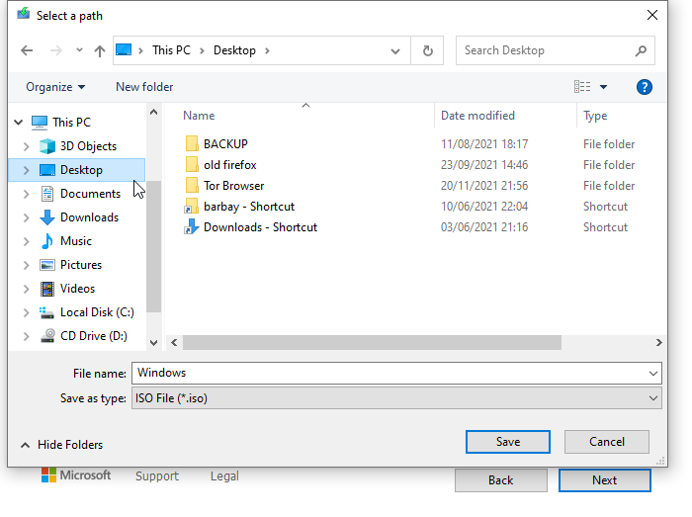Click the This PC breadcrumb segment

[171, 50]
